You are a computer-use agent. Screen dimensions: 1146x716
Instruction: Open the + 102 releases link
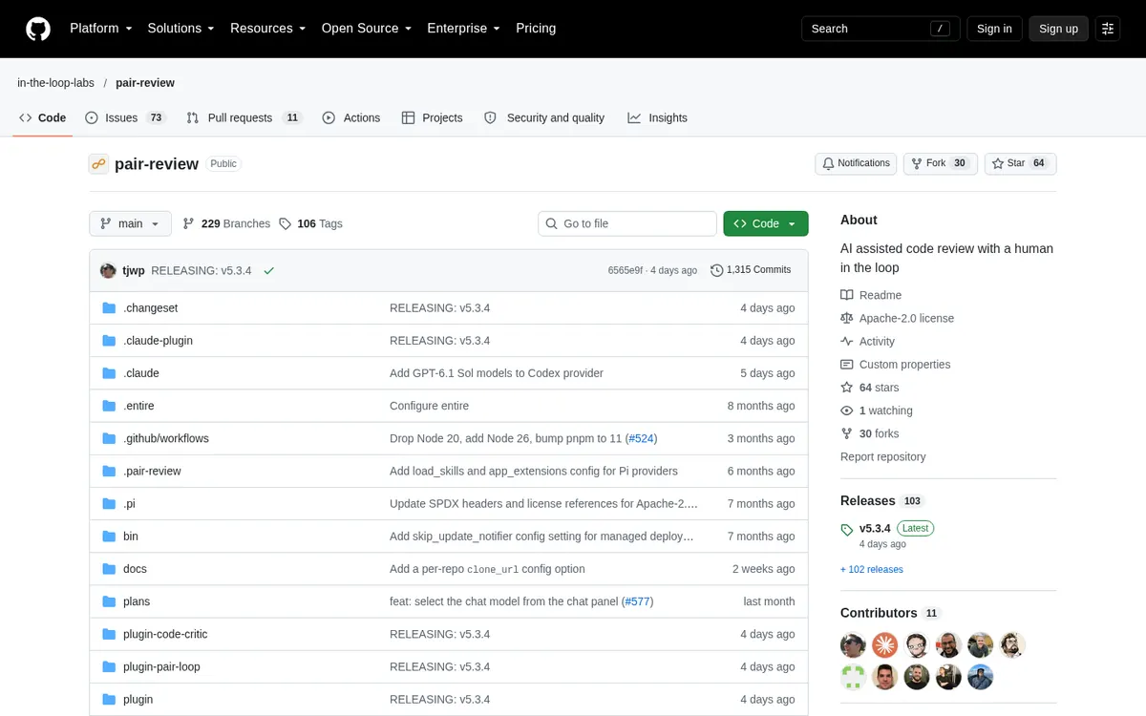click(872, 570)
